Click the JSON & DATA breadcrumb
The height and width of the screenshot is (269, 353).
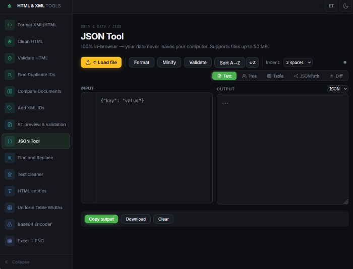click(93, 27)
